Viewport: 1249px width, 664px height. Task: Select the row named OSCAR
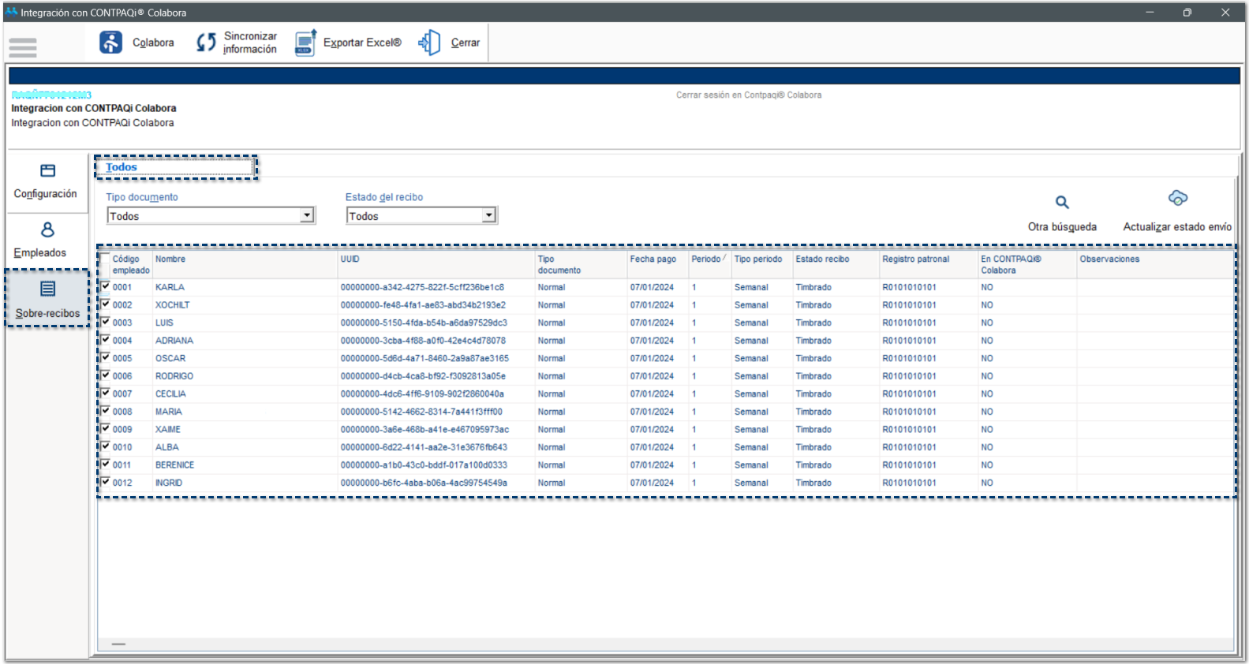coord(665,358)
